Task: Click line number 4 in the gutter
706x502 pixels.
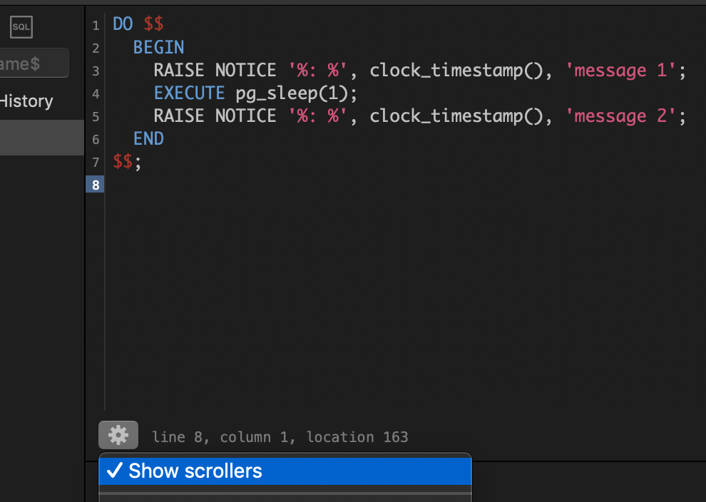Action: pos(95,93)
